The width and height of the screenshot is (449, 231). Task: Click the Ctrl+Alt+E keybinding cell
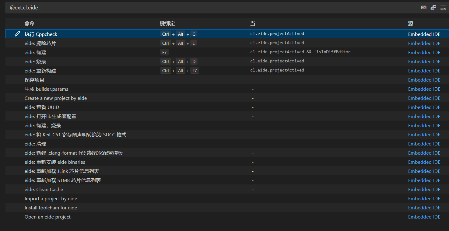pyautogui.click(x=179, y=43)
